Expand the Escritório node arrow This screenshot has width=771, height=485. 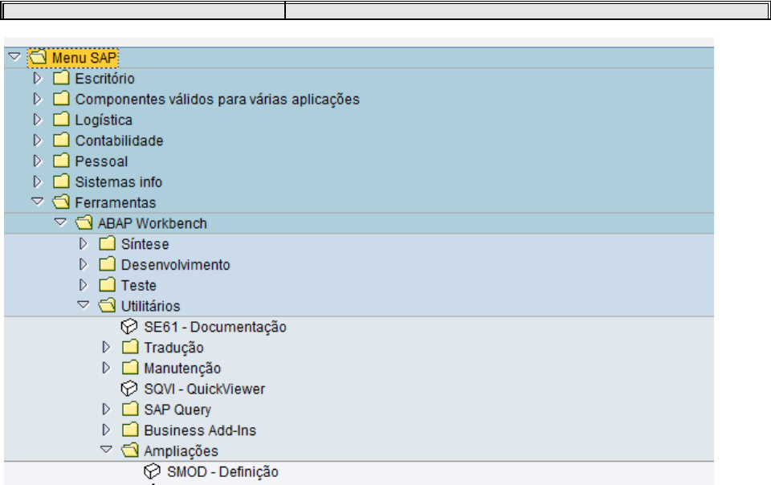click(36, 79)
